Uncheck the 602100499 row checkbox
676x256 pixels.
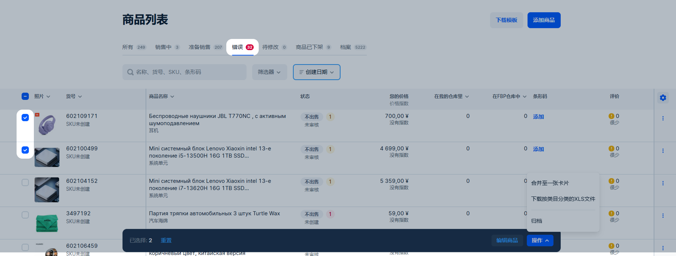click(25, 150)
